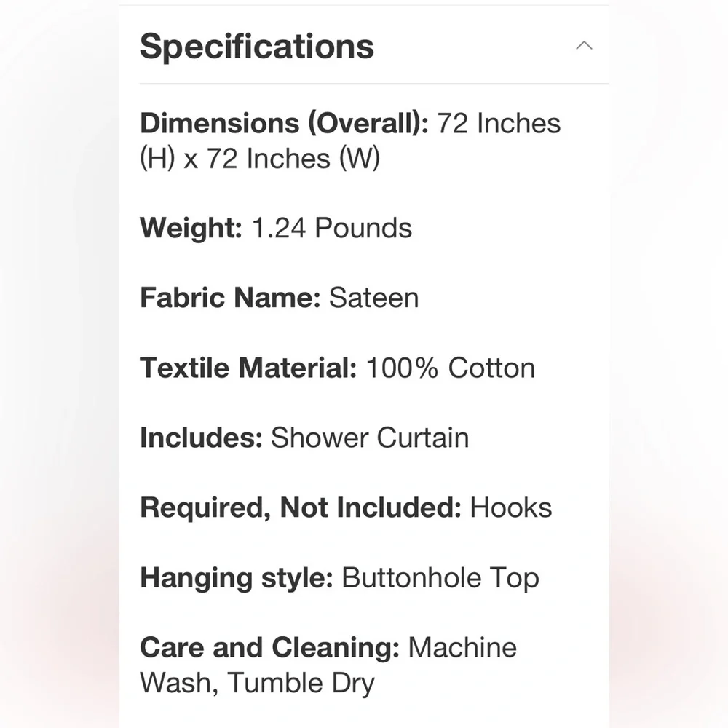Click the Hooks value
The image size is (728, 728).
[511, 507]
